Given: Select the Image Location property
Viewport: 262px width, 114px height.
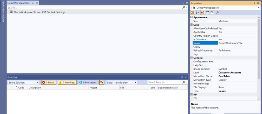Looking at the screenshot, I should tap(225, 69).
